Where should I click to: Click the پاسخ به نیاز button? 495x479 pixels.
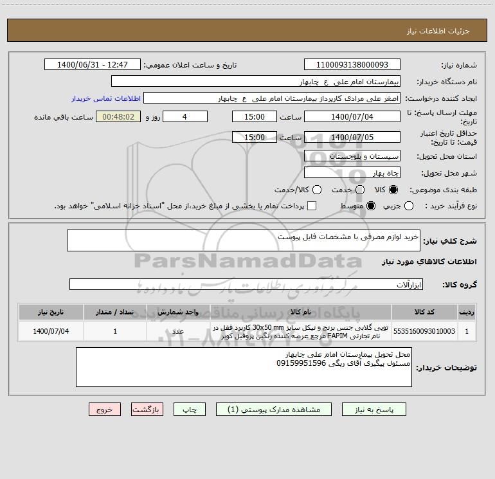pyautogui.click(x=373, y=409)
